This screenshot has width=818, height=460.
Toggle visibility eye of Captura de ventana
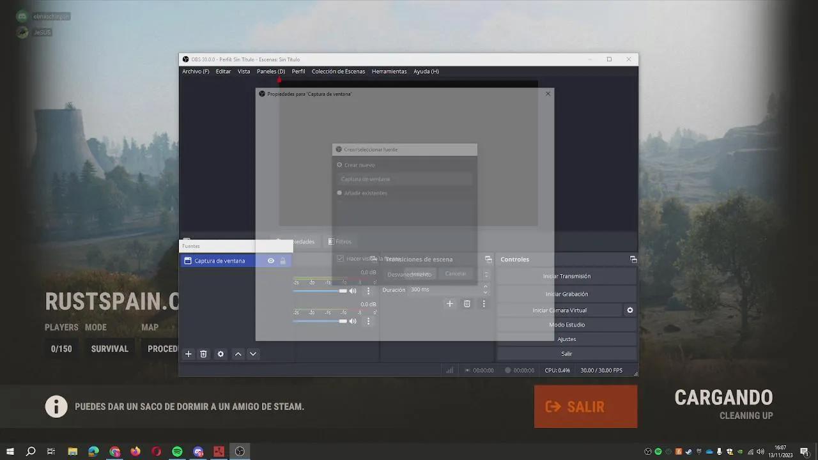pos(271,261)
